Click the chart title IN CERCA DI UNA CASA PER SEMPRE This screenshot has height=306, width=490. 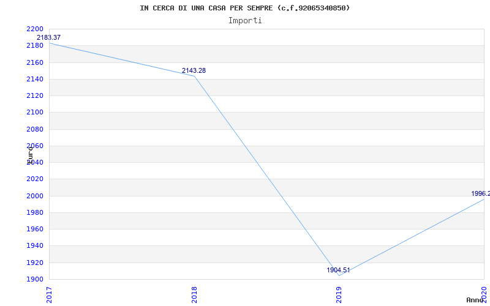244,8
